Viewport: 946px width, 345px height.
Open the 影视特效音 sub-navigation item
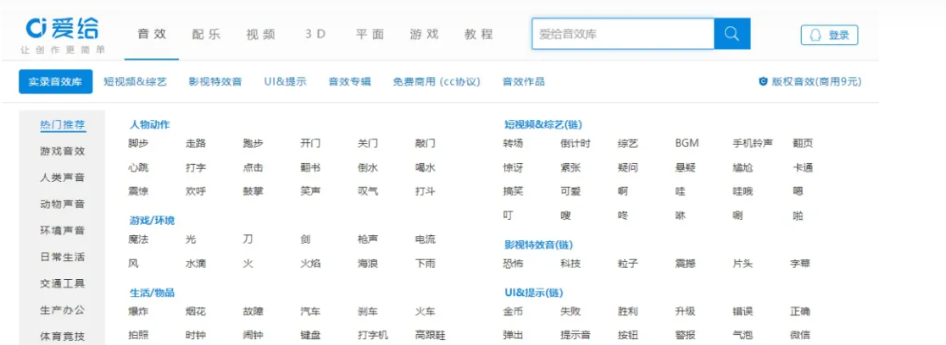[214, 82]
